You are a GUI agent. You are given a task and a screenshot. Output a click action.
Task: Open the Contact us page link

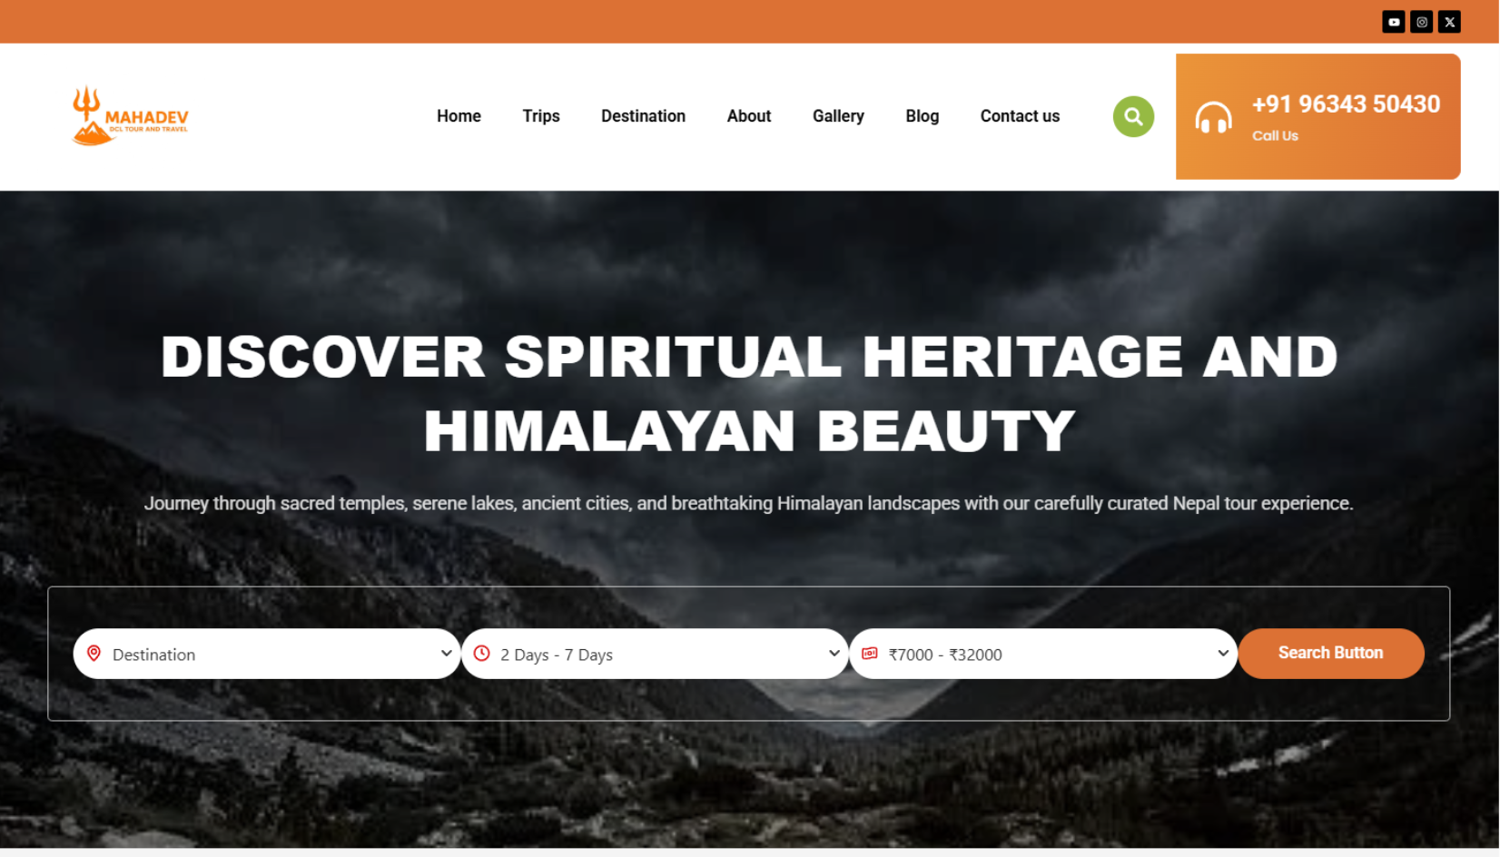1020,116
